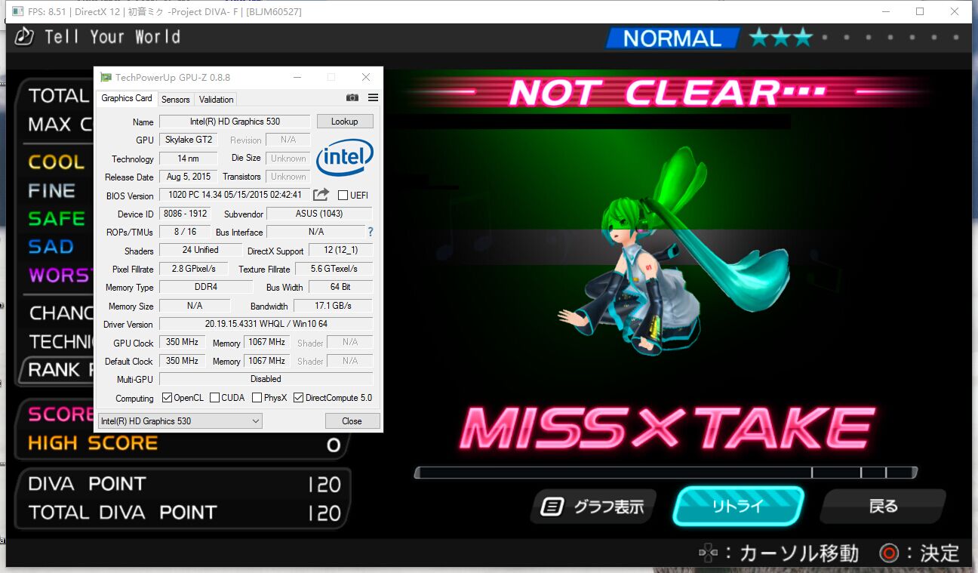Click the Bus Interface question mark
The height and width of the screenshot is (573, 978).
pyautogui.click(x=371, y=232)
